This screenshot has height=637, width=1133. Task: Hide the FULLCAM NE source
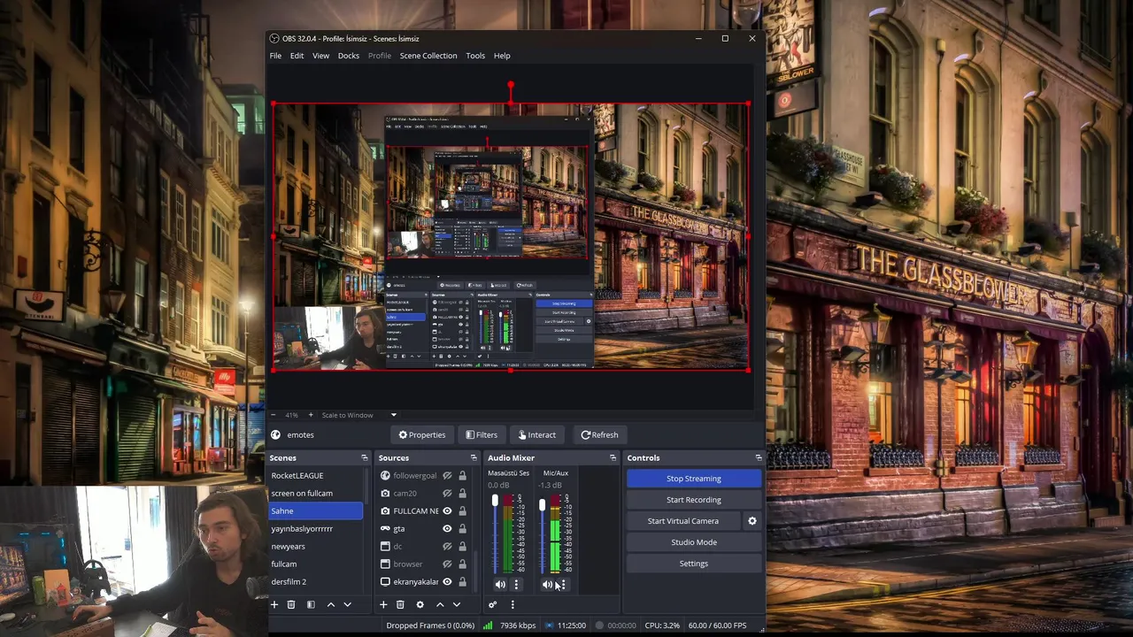(447, 510)
